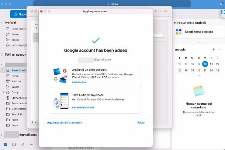Viewport: 225px width, 150px height.
Task: Expand the mini calendar chevron
Action: click(x=199, y=76)
